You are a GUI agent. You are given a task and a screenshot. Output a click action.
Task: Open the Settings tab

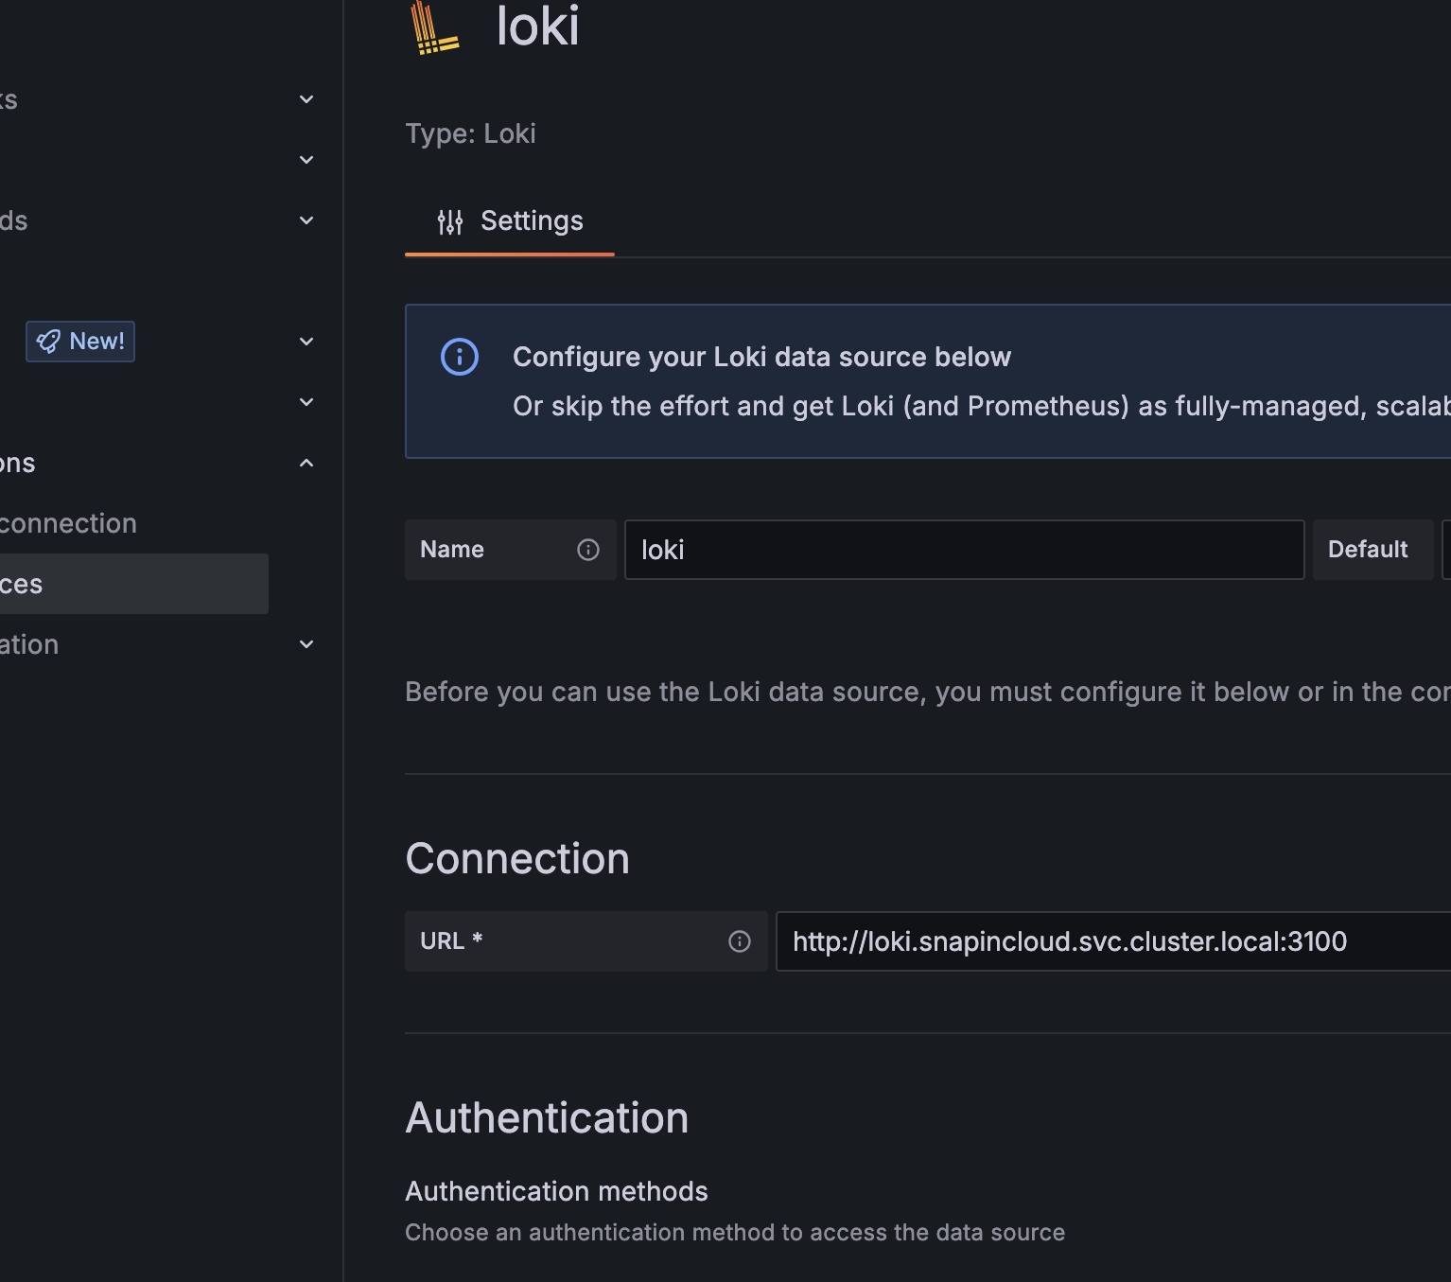click(x=510, y=221)
